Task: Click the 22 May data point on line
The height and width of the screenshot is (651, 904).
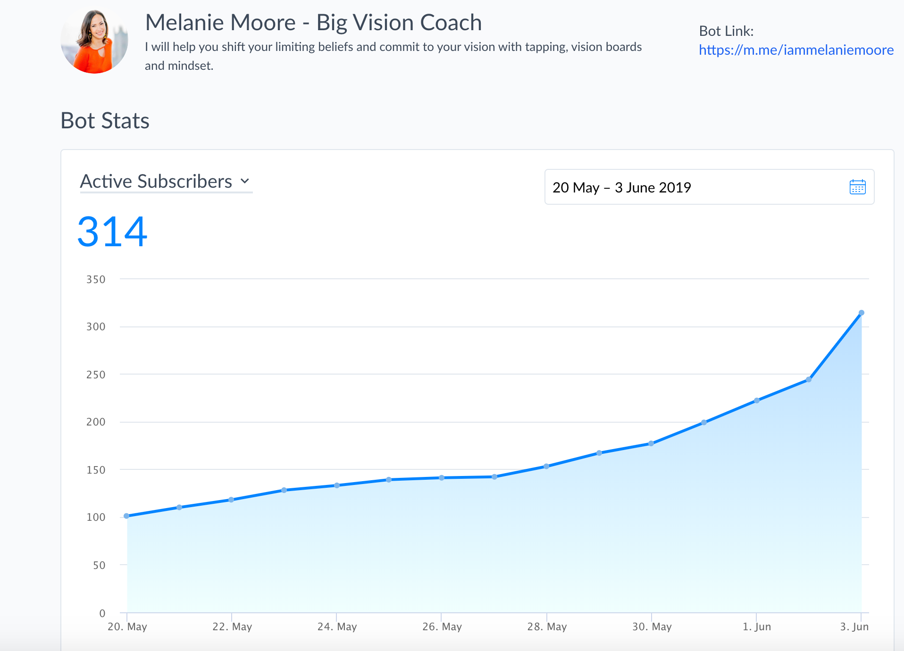Action: coord(231,500)
